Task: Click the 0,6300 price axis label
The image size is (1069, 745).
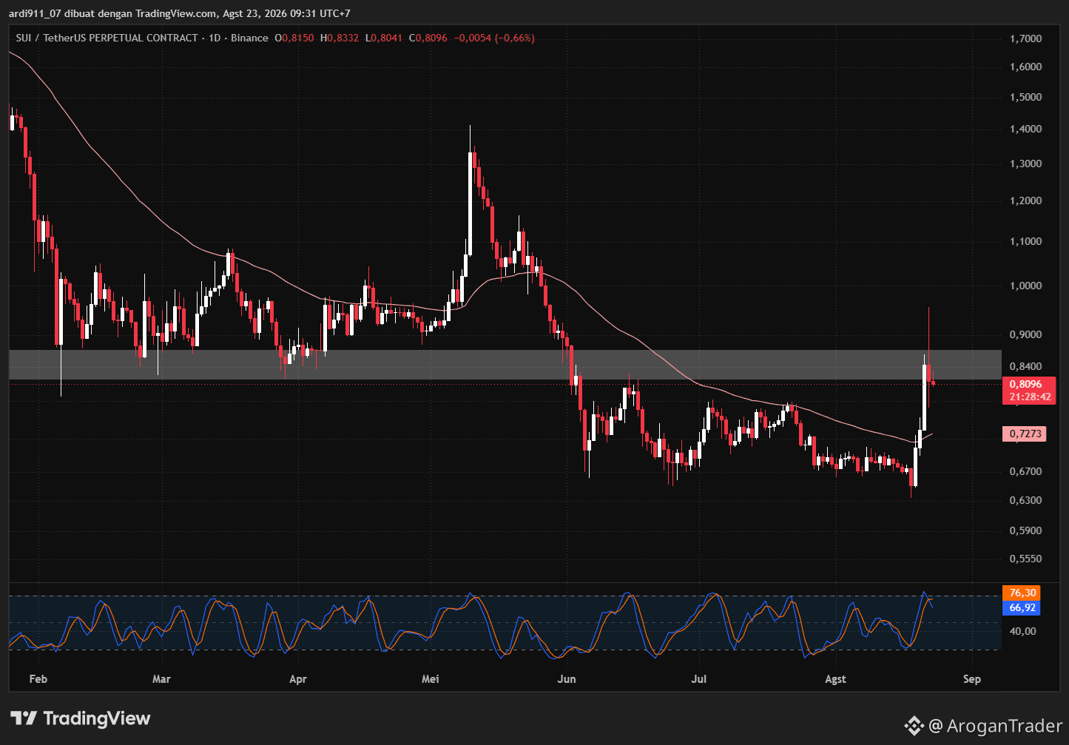Action: (x=1025, y=500)
